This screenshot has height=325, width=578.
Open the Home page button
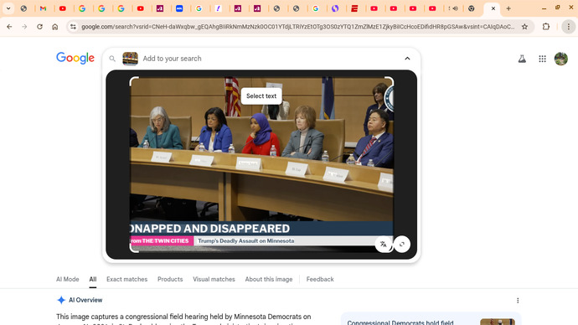pyautogui.click(x=55, y=27)
